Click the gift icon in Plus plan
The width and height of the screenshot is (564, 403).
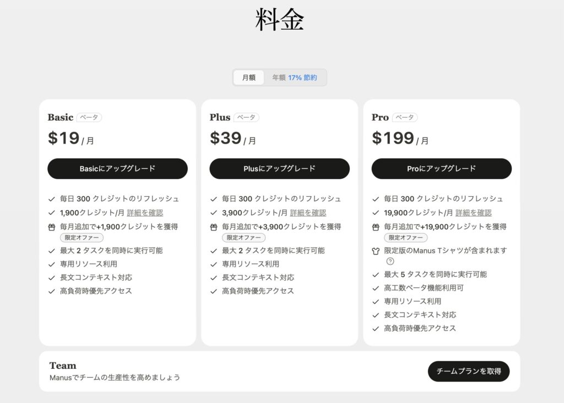[x=214, y=227]
